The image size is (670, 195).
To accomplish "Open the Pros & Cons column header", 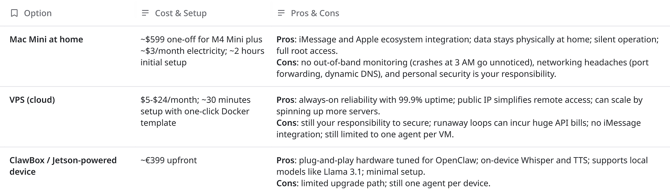I will pos(315,13).
